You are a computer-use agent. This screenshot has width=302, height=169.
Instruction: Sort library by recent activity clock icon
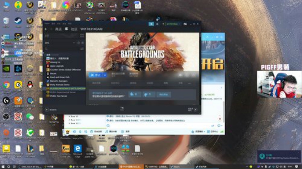click(x=78, y=43)
